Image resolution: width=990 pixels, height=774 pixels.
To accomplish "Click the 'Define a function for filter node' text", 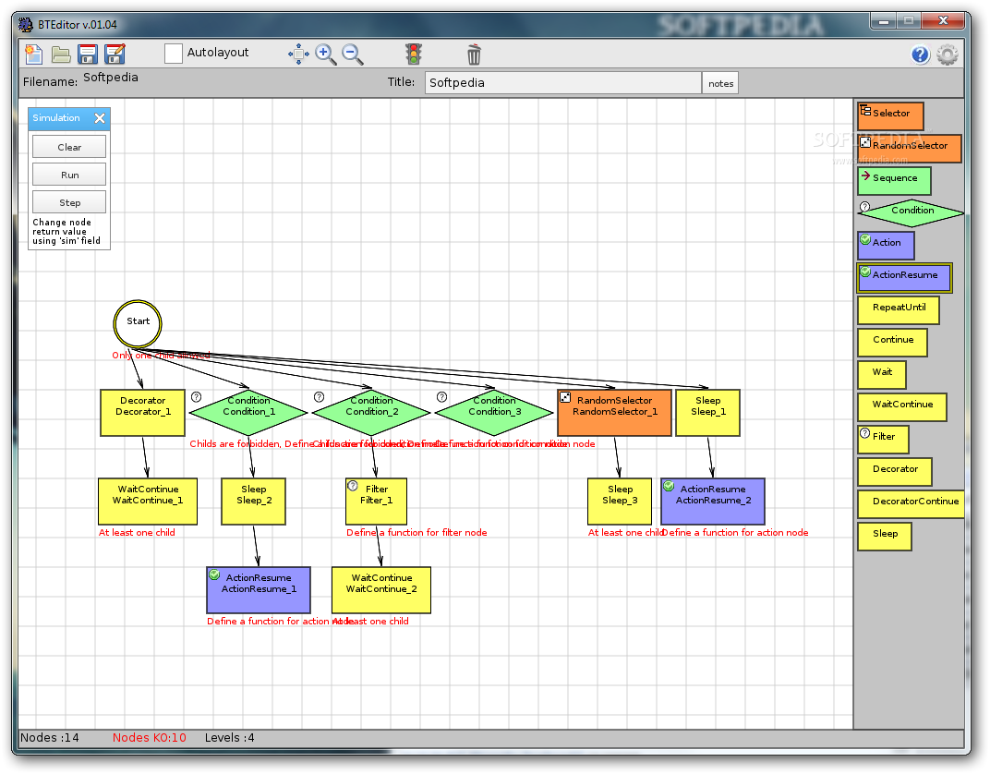I will 417,533.
